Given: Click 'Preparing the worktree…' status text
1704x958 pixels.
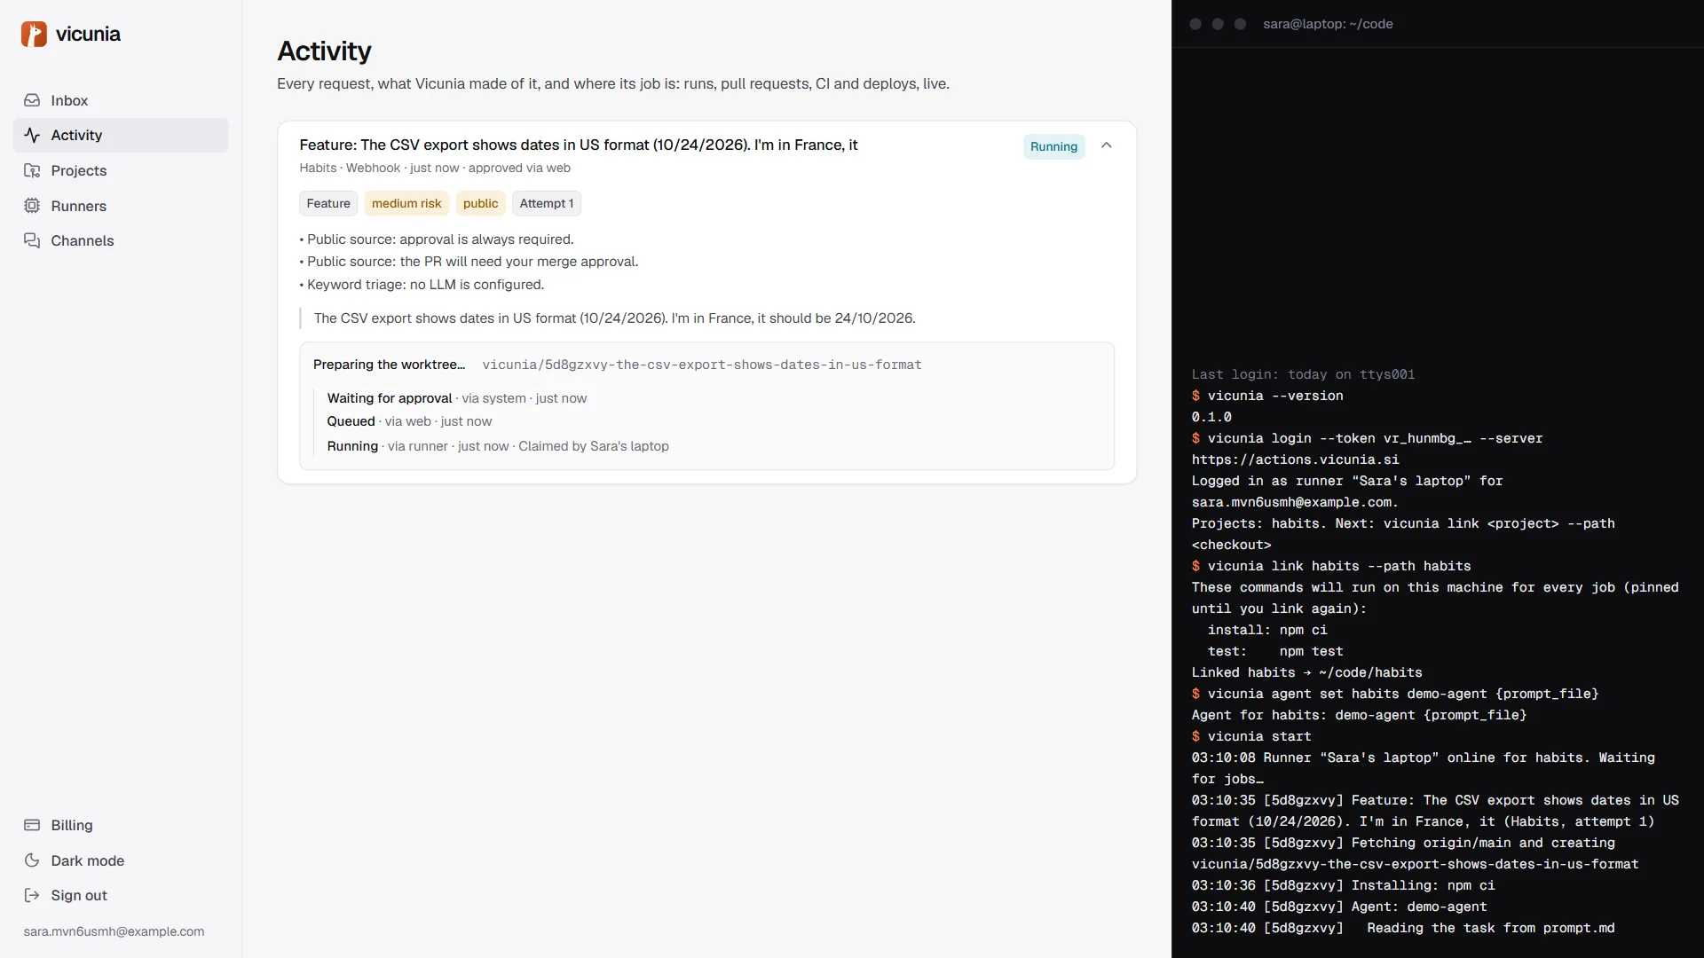Looking at the screenshot, I should [x=389, y=365].
